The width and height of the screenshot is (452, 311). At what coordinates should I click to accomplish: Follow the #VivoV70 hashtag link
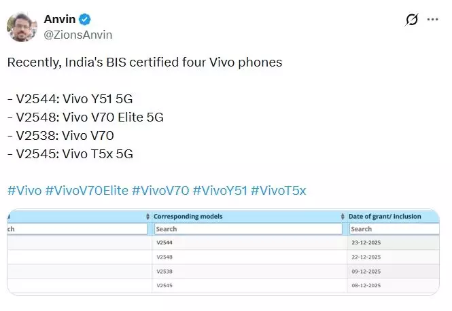point(160,191)
